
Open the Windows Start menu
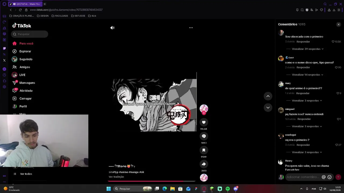[x=109, y=189]
